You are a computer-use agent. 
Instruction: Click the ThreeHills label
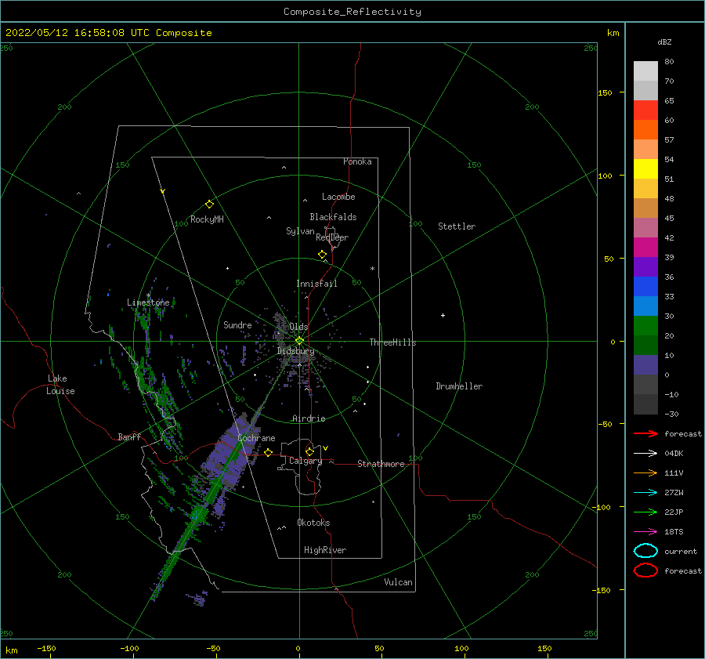(x=393, y=342)
